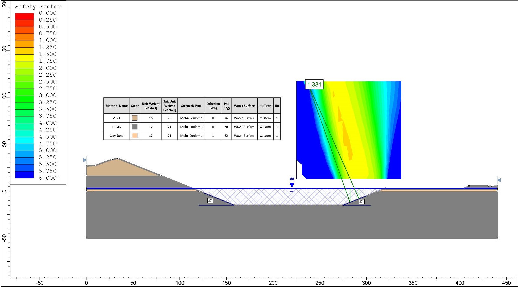Screen dimensions: 519x287
Task: Click the VL - L color swatch
Action: click(x=135, y=118)
